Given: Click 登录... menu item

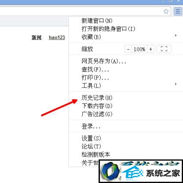Looking at the screenshot, I should pyautogui.click(x=126, y=126).
